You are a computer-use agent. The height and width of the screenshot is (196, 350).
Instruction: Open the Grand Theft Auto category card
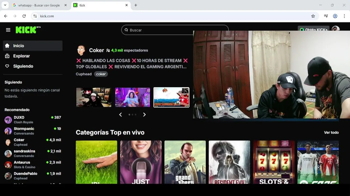coord(185,162)
